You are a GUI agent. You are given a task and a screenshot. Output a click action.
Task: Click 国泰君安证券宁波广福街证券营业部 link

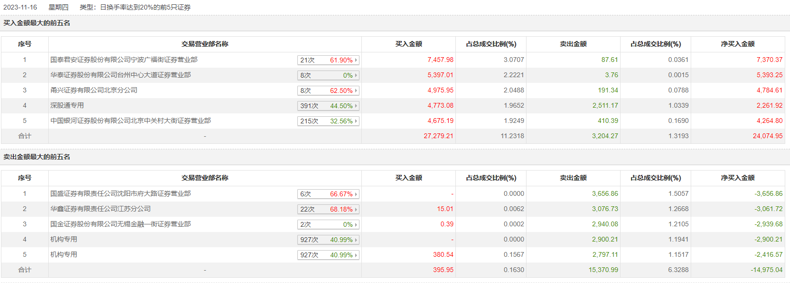point(124,60)
